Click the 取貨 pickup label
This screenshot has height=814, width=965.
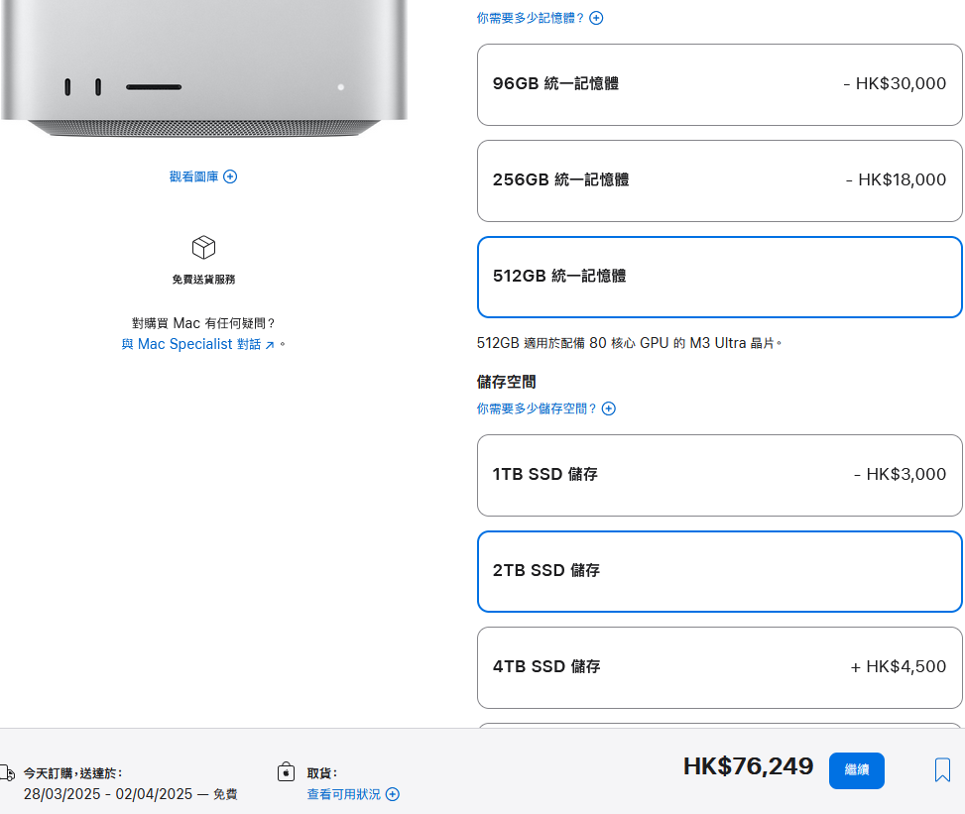[322, 773]
